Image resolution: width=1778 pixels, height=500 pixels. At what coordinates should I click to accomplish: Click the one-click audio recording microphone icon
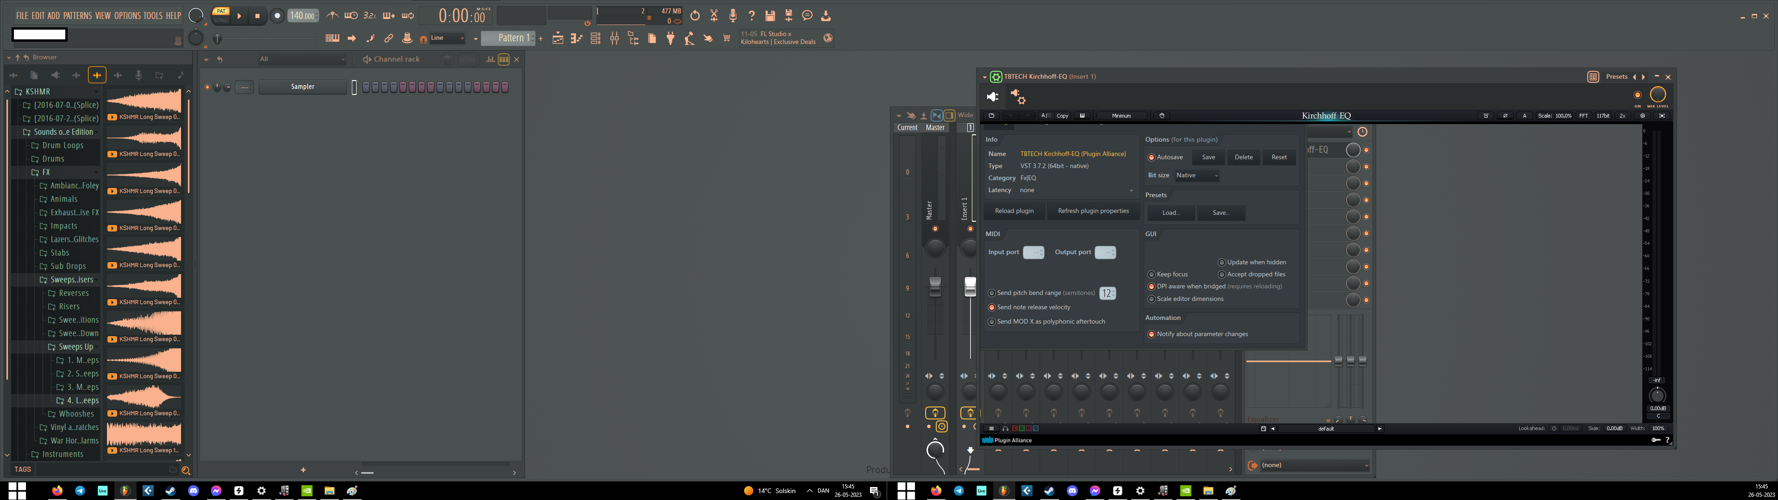pos(733,15)
